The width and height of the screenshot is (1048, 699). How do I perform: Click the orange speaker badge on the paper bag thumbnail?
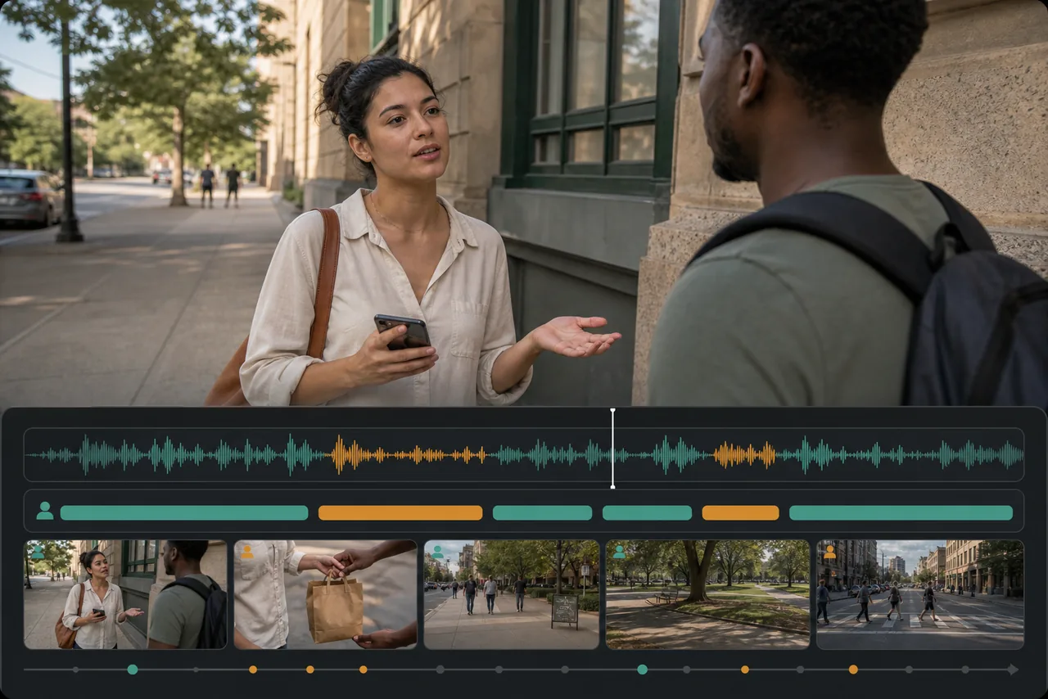click(x=247, y=552)
